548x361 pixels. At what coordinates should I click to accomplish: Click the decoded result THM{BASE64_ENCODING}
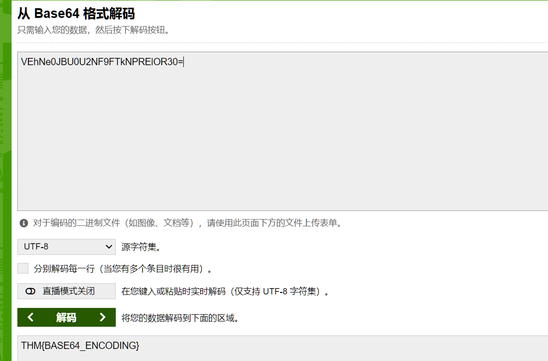click(x=80, y=346)
